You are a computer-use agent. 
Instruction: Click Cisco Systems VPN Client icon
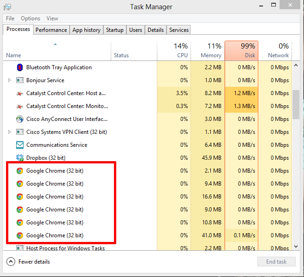point(20,132)
